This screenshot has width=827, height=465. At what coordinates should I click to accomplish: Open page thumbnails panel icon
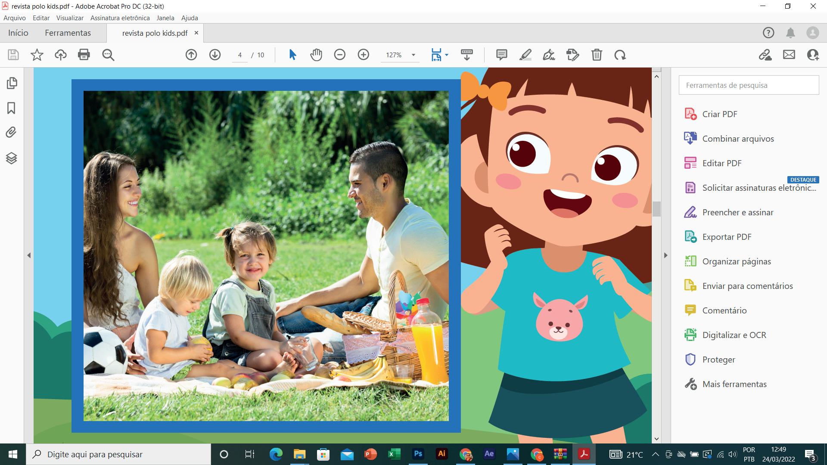[x=12, y=83]
